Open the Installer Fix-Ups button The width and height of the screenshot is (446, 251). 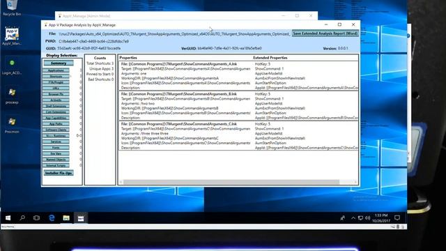click(x=59, y=173)
